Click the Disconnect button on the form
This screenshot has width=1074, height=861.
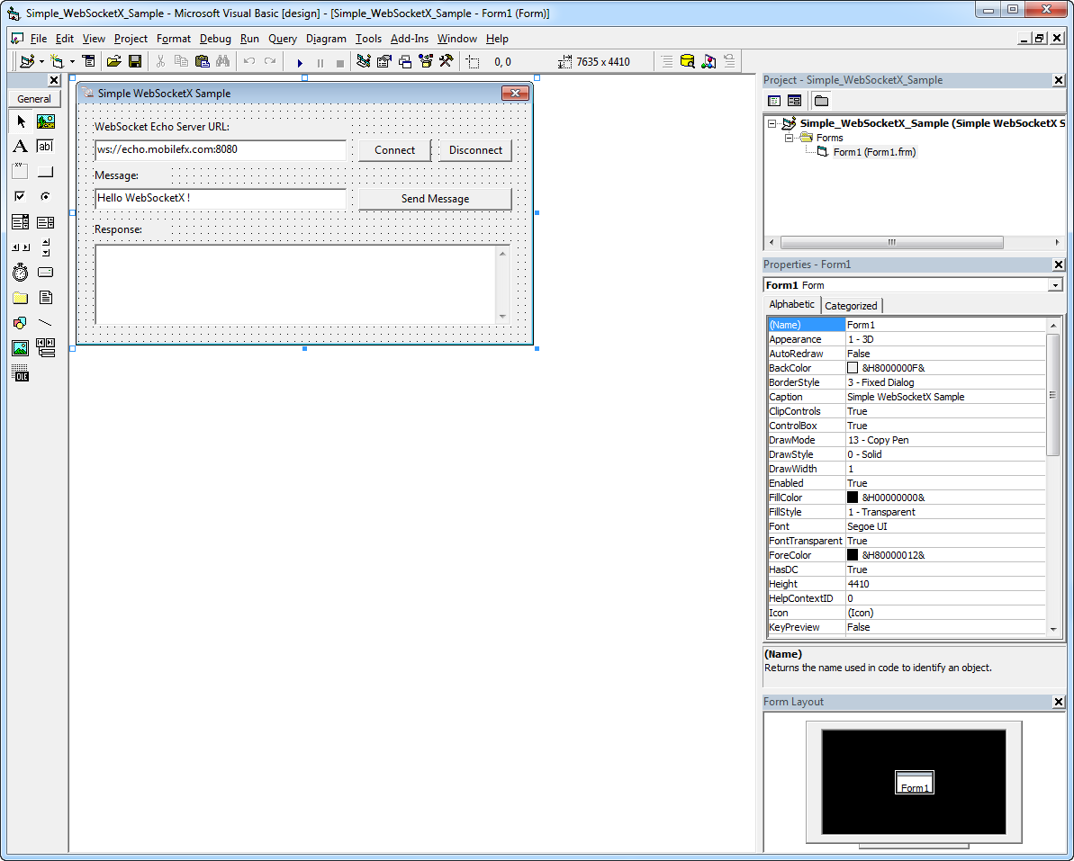(x=475, y=150)
